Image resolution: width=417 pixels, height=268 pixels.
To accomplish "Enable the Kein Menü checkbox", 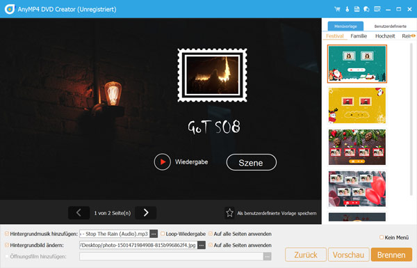I will coord(382,237).
